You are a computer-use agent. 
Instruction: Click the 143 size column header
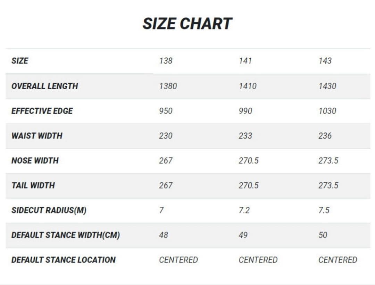(x=325, y=61)
